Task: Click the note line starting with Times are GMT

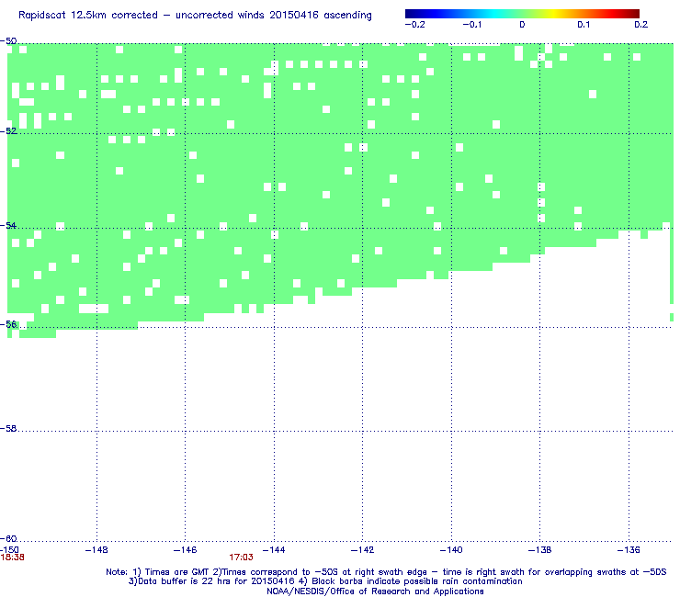Action: point(386,572)
